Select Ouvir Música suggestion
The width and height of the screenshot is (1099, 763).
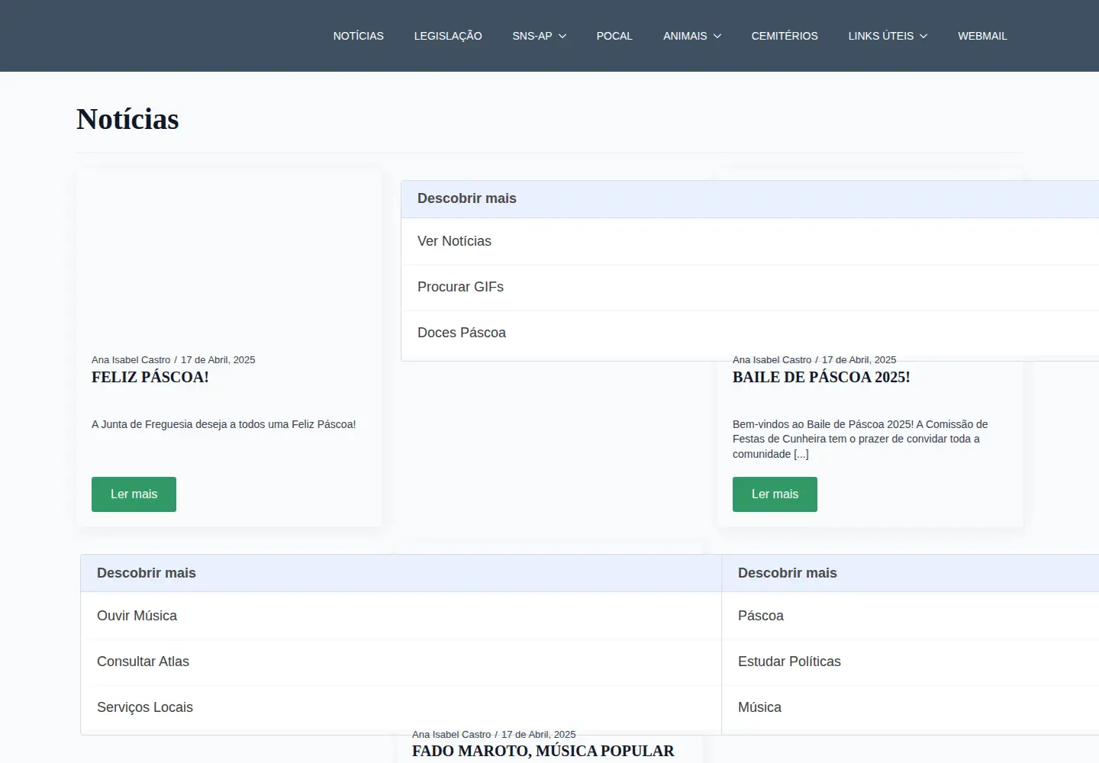pyautogui.click(x=401, y=616)
